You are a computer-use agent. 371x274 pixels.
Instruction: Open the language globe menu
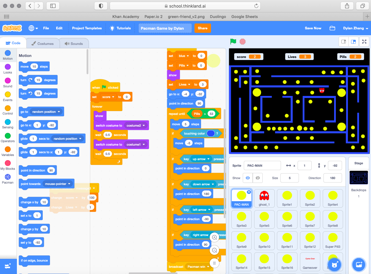tap(33, 28)
